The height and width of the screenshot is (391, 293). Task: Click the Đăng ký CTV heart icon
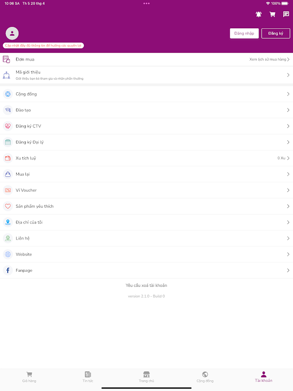[8, 126]
